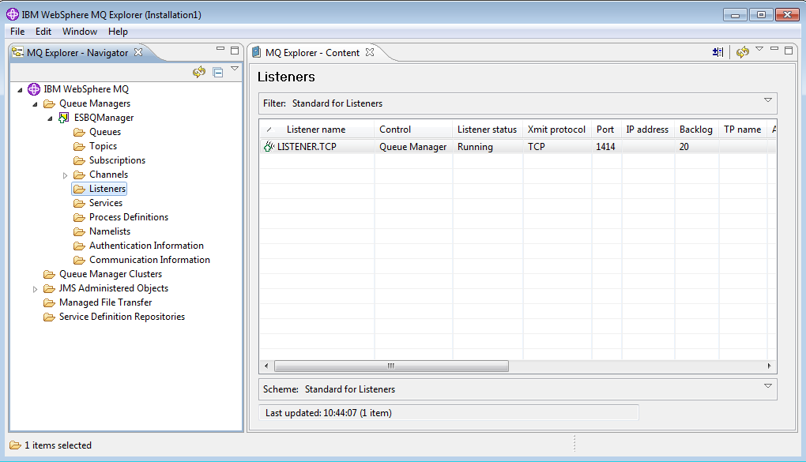Switch to MQ Explorer - Content tab
Viewport: 806px width, 462px height.
[312, 52]
